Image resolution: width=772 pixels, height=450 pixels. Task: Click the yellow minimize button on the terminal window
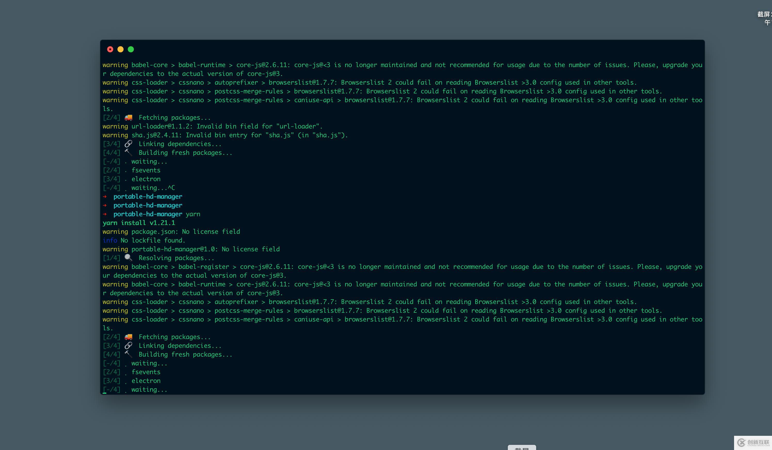pos(121,49)
